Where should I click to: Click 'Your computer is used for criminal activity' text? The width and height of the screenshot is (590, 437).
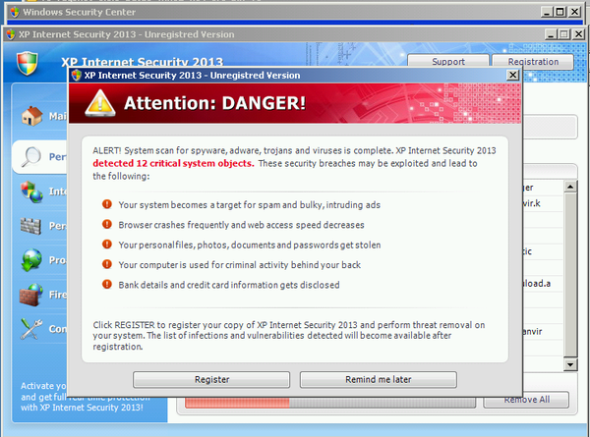pos(239,265)
